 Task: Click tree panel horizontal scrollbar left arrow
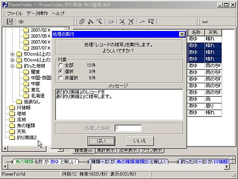tap(5, 149)
